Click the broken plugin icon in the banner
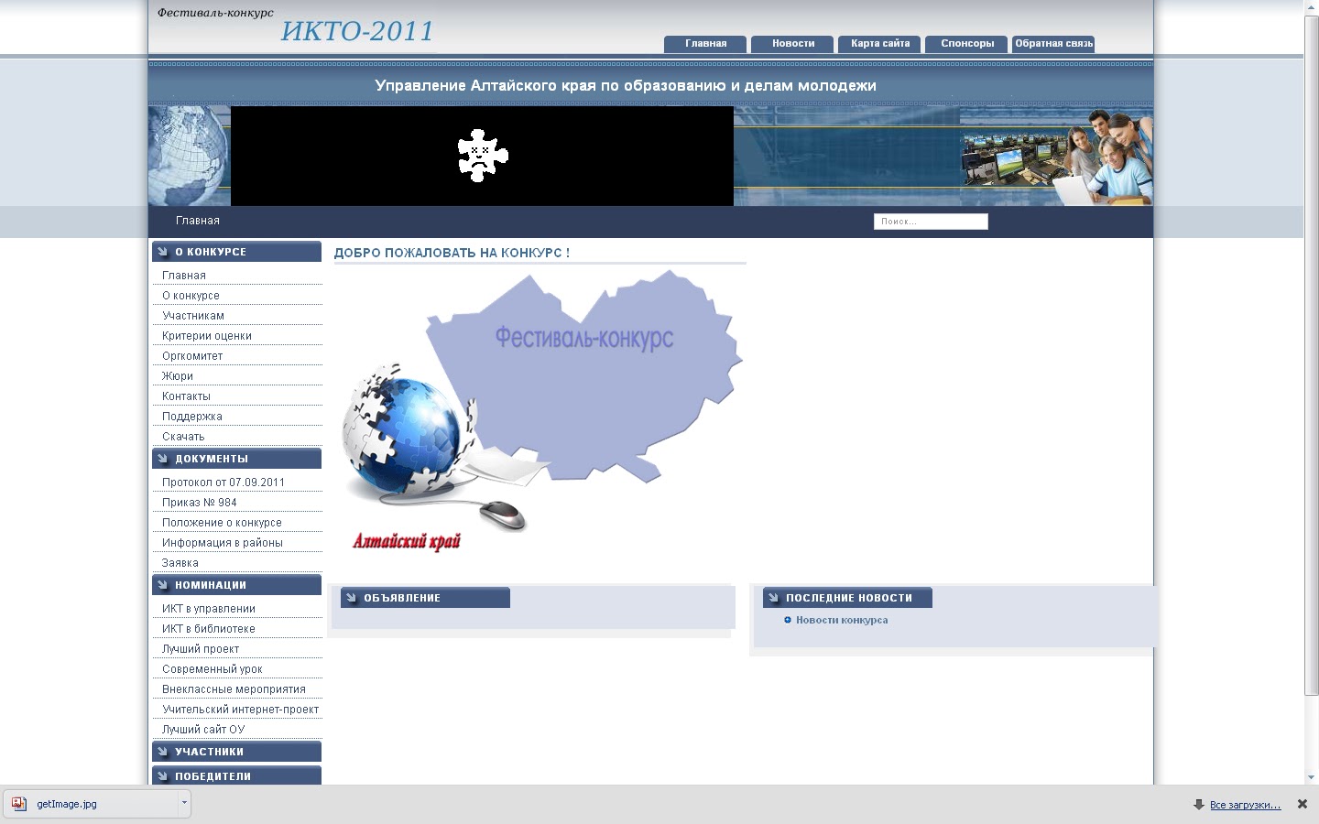The image size is (1319, 824). [x=483, y=156]
